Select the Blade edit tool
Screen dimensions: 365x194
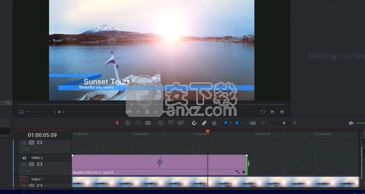pyautogui.click(x=148, y=123)
